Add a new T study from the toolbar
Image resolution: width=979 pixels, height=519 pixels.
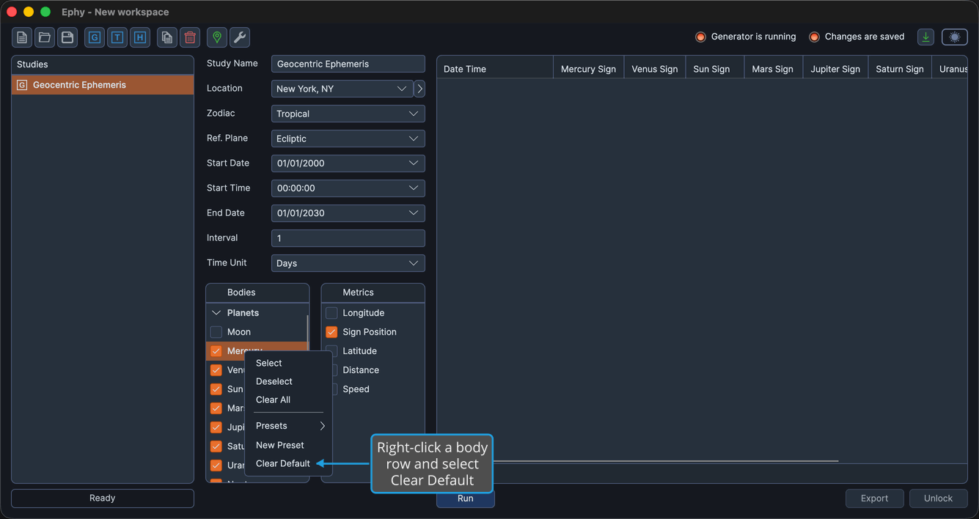pos(117,37)
